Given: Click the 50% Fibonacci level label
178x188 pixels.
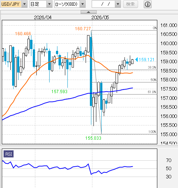Looking at the screenshot, I should (x=154, y=80).
